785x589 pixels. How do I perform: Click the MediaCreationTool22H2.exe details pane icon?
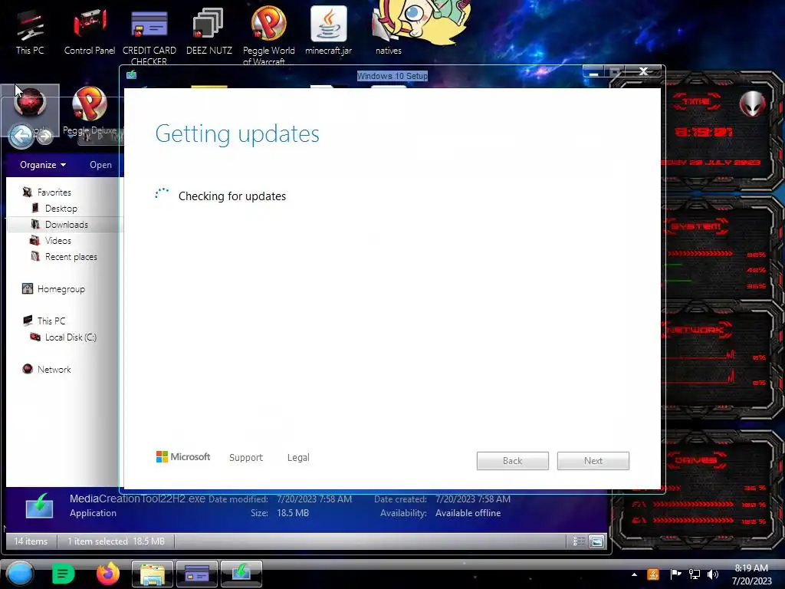click(40, 506)
